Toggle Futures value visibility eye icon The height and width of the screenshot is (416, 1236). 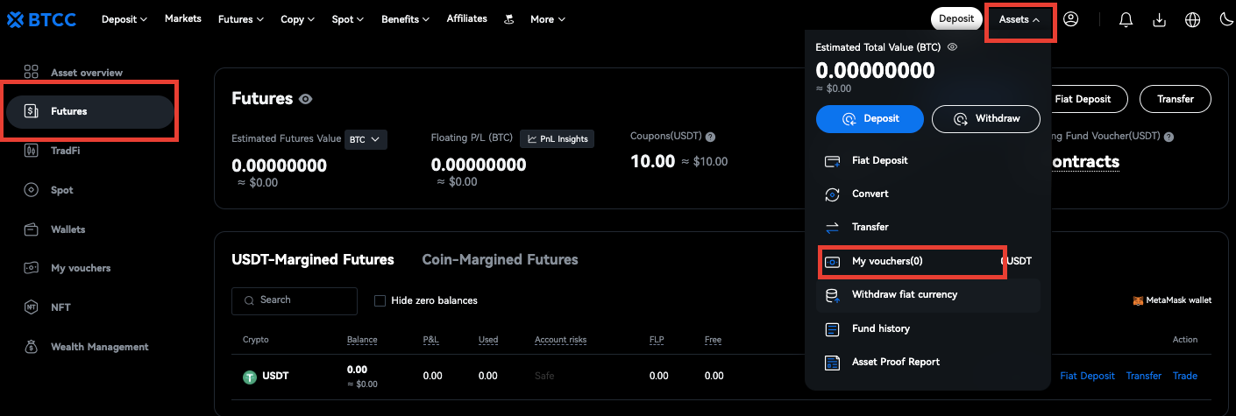pos(305,99)
